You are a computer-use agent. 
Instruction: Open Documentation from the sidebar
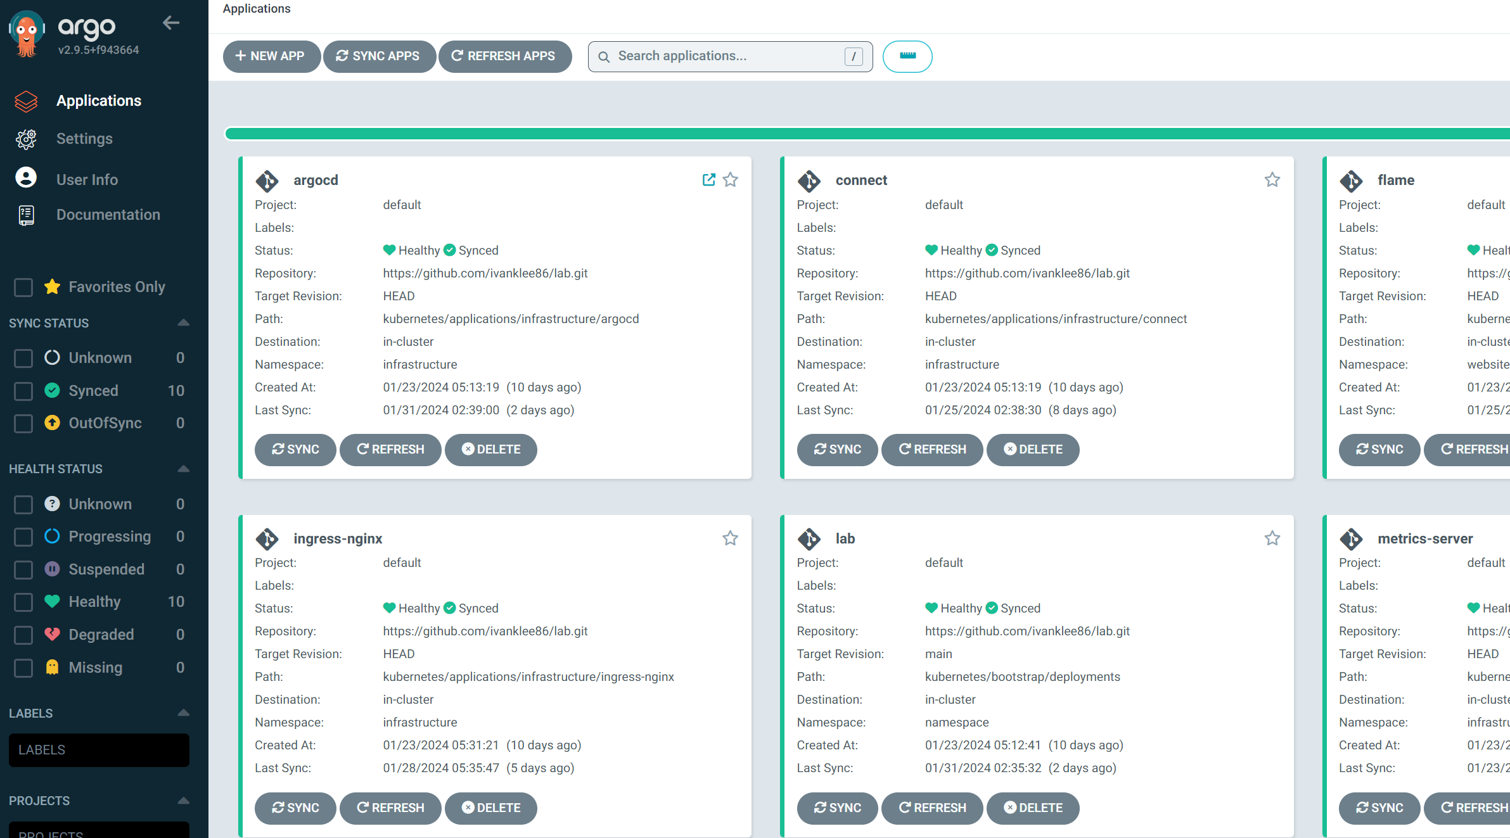pyautogui.click(x=108, y=215)
